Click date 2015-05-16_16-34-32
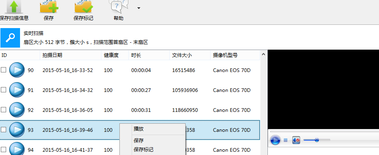 [x=68, y=90]
